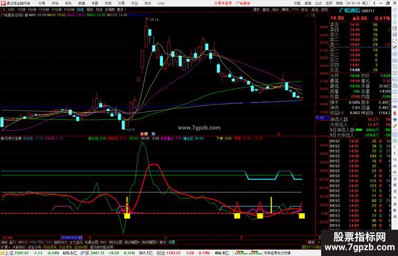Screen dimensions: 398x256
Task: Click the dollar sign icon in sidebar
Action: (395, 114)
